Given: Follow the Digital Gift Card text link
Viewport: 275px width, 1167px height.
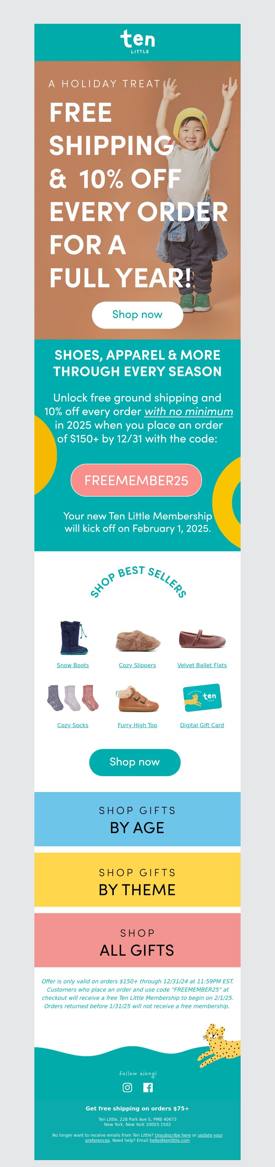Looking at the screenshot, I should click(202, 725).
